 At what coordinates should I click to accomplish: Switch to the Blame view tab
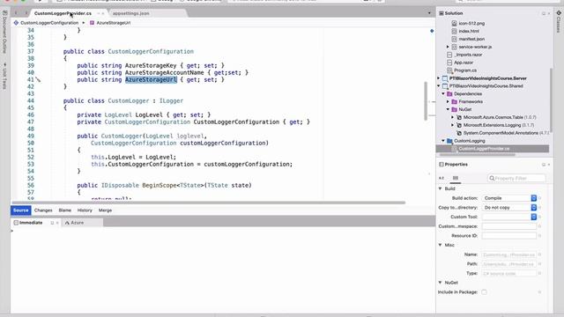(x=64, y=210)
